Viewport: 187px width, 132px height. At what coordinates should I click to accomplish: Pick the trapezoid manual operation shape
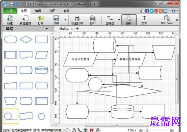[11, 101]
